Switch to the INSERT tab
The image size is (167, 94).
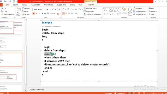[15, 5]
